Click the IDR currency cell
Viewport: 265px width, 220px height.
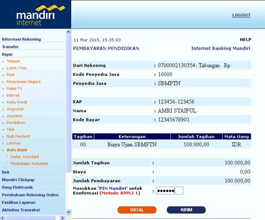(x=236, y=144)
